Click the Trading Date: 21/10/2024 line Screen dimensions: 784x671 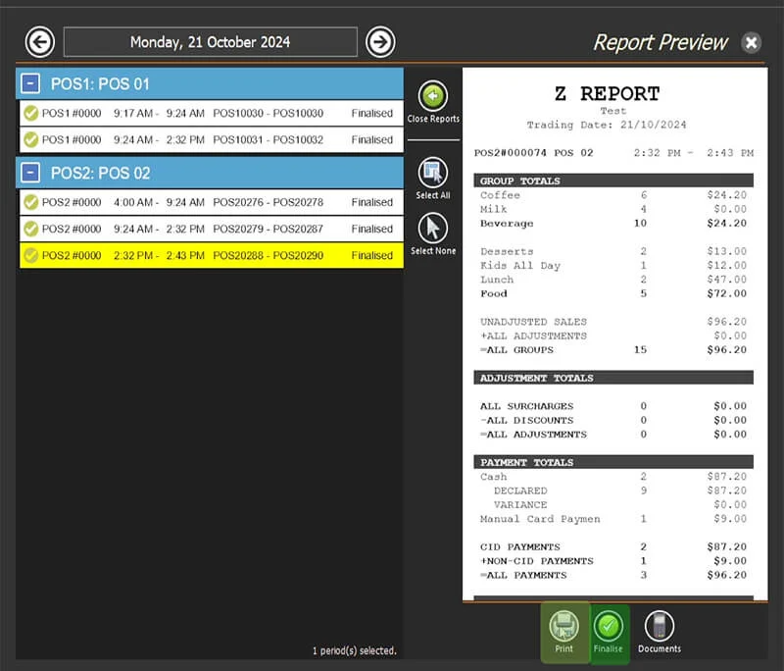tap(607, 125)
